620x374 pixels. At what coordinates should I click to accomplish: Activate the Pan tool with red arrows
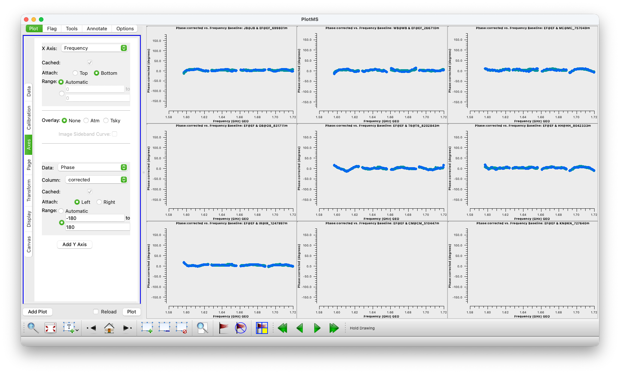tap(51, 328)
